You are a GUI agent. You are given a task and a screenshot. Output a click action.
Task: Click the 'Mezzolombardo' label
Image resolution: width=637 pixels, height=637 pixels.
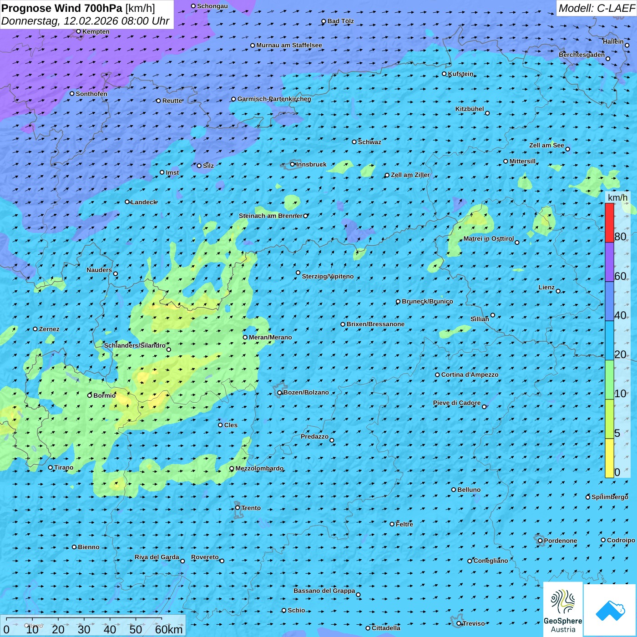pos(259,468)
